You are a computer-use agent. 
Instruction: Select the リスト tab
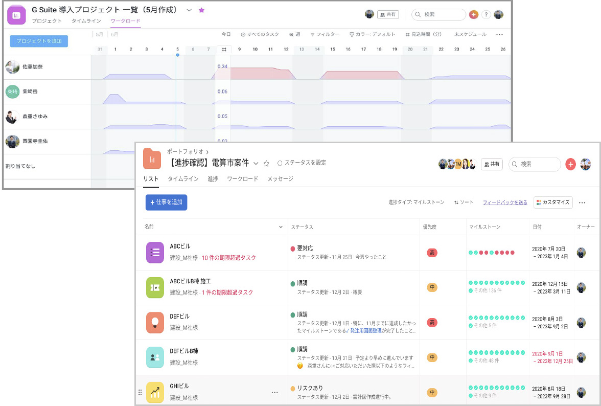click(x=151, y=179)
